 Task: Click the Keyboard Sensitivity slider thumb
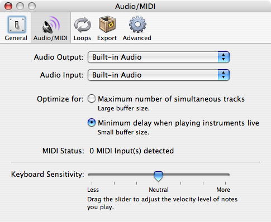(158, 176)
